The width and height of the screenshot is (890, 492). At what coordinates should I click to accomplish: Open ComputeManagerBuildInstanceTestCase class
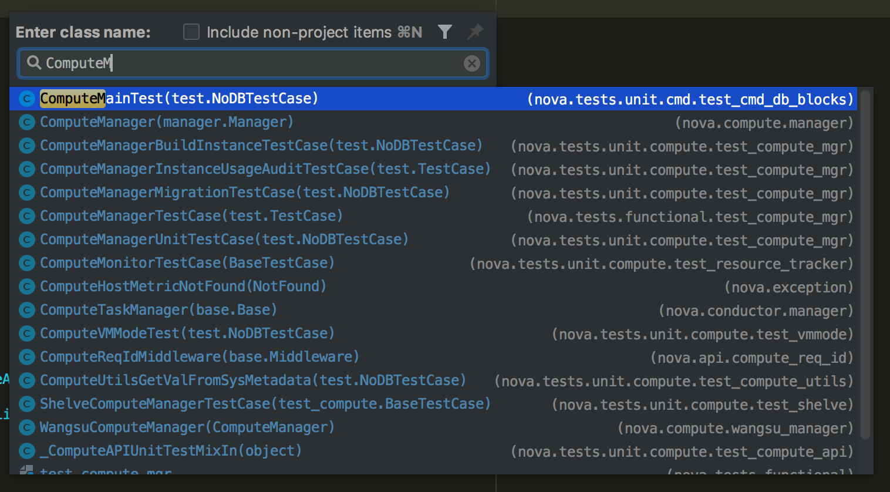[x=261, y=146]
